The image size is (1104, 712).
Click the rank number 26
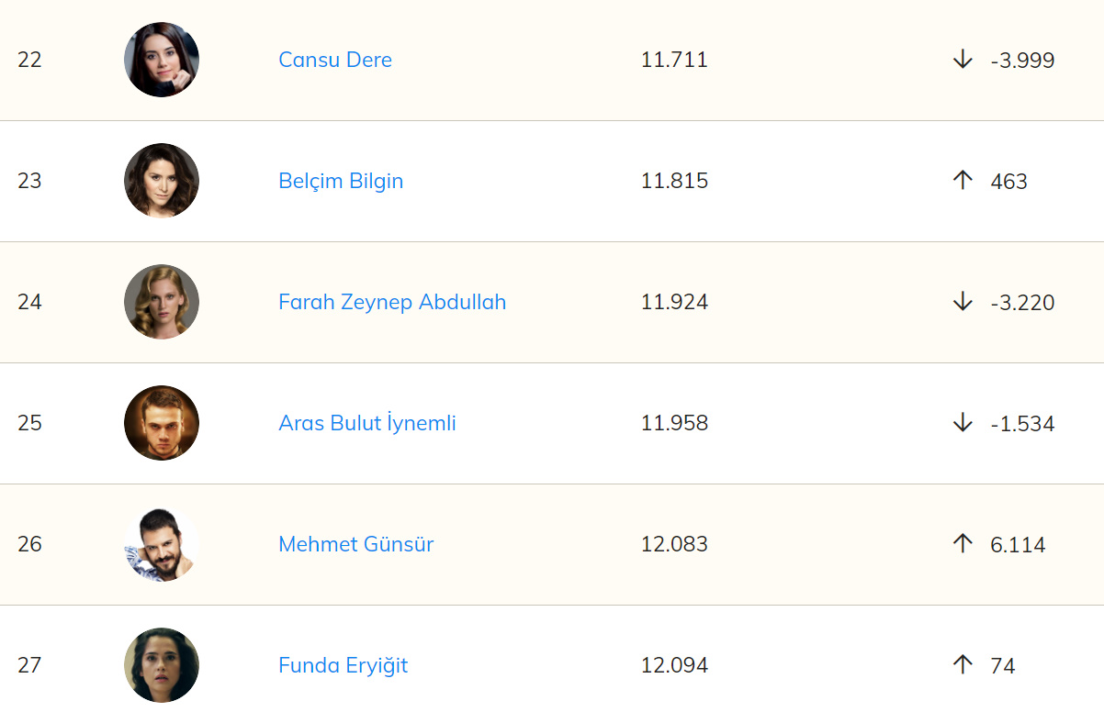point(29,544)
